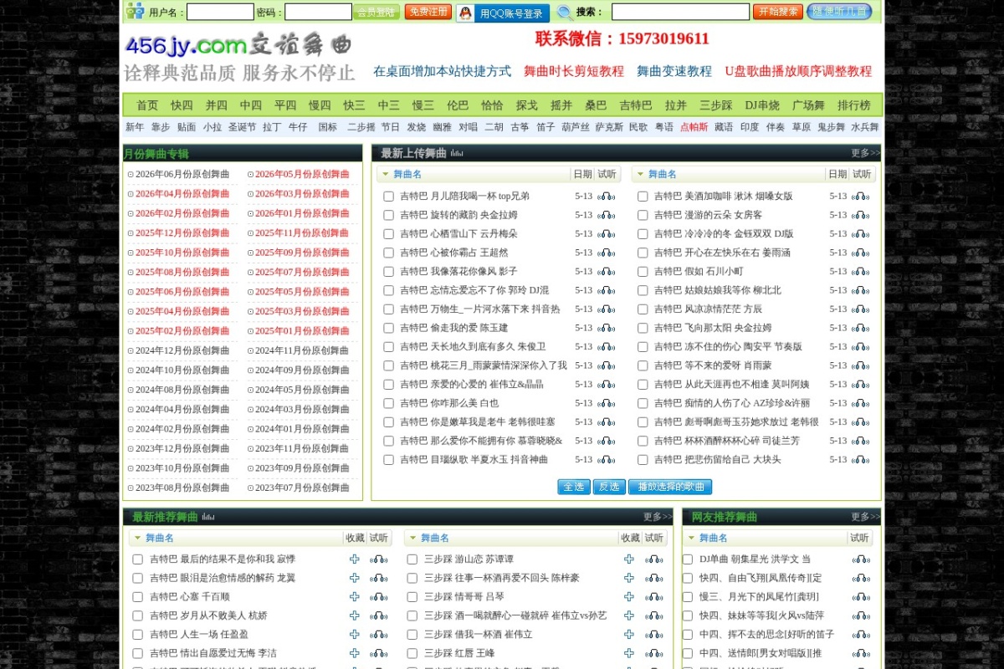Viewport: 1004px width, 669px height.
Task: Click 舞曲名 sort arrow in left upload list
Action: pyautogui.click(x=385, y=175)
